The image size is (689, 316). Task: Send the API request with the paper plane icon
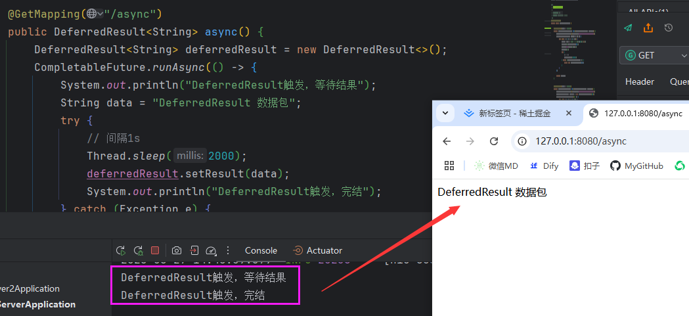coord(629,28)
